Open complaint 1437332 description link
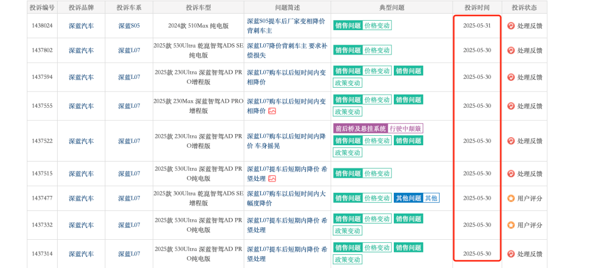Screen dimensions: 602x268 pyautogui.click(x=287, y=225)
